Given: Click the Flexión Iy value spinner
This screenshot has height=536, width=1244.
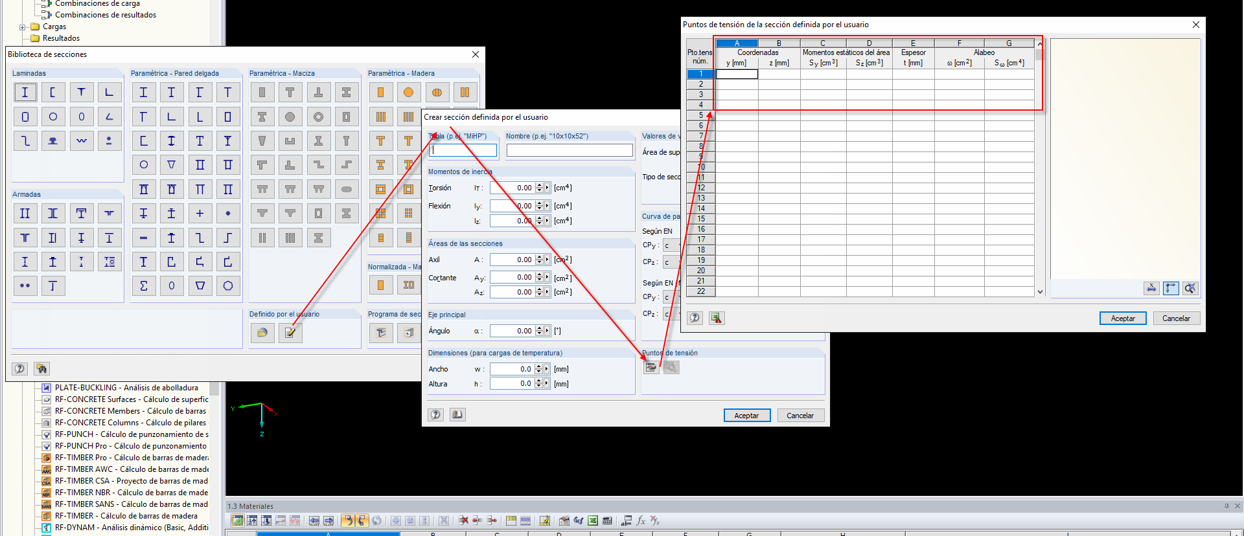Looking at the screenshot, I should [x=539, y=206].
